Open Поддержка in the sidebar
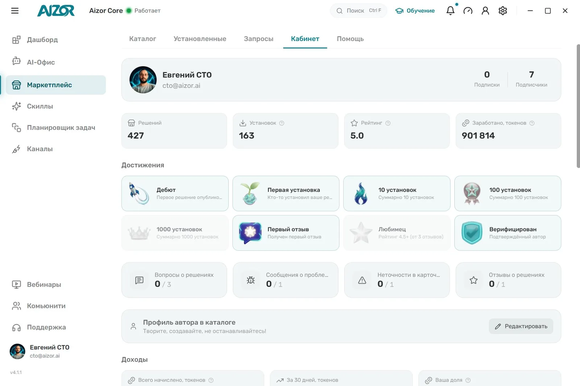This screenshot has width=580, height=386. pyautogui.click(x=56, y=327)
